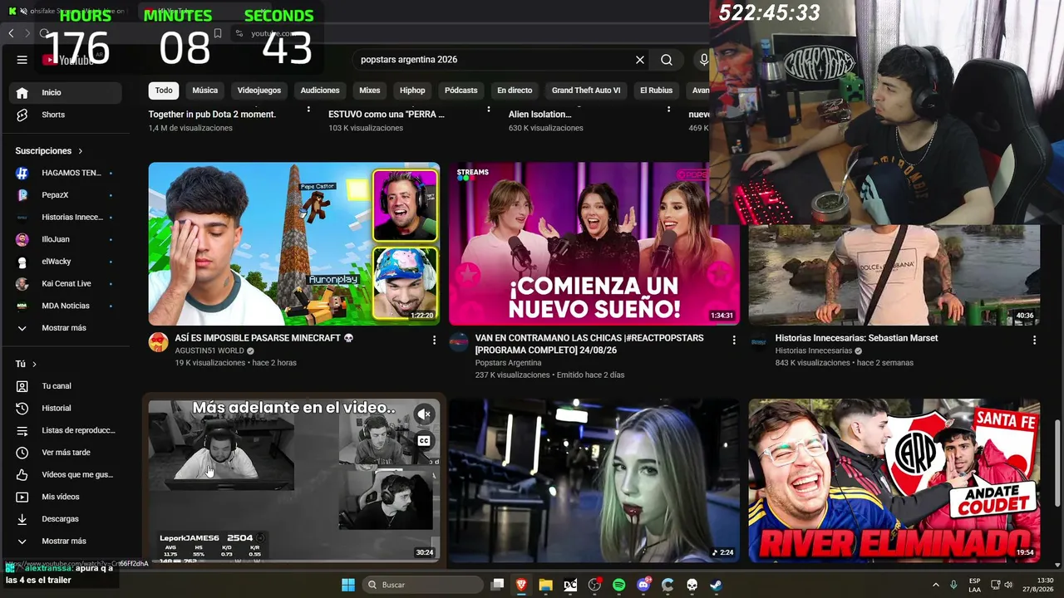
Task: Open Task View on the taskbar
Action: coord(497,585)
